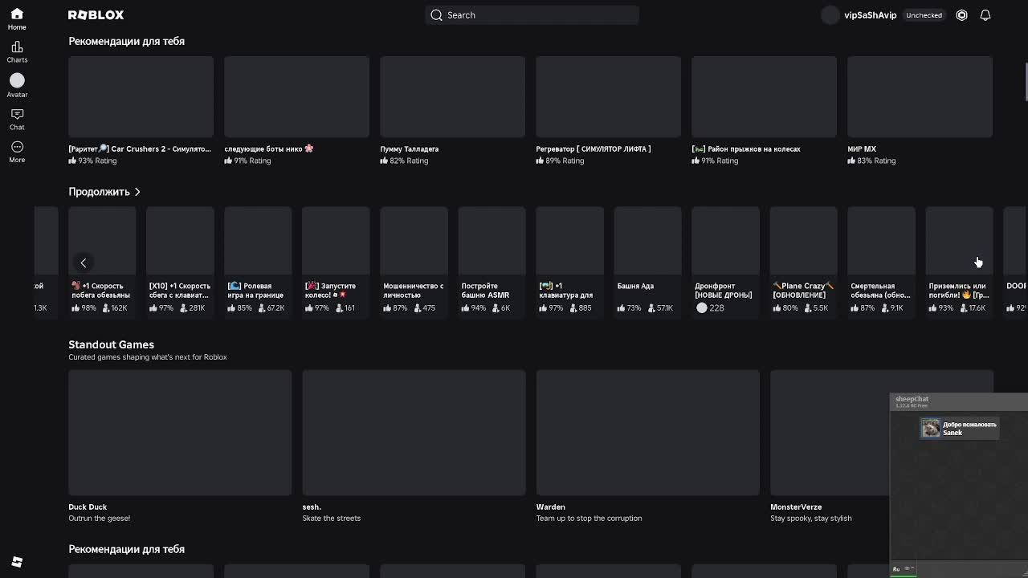The image size is (1028, 578).
Task: Open the +1 Скорость побега обезьяны thumbnail
Action: (x=102, y=240)
